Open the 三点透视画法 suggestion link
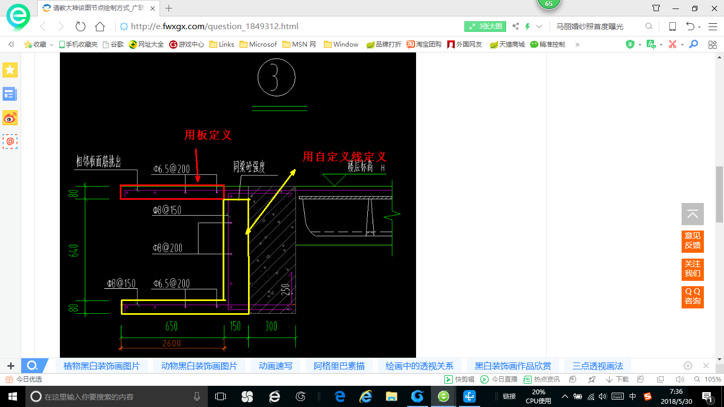Image resolution: width=724 pixels, height=407 pixels. point(598,366)
